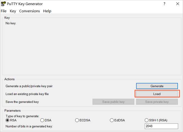Select the RSA key type
183x132 pixels.
point(11,120)
